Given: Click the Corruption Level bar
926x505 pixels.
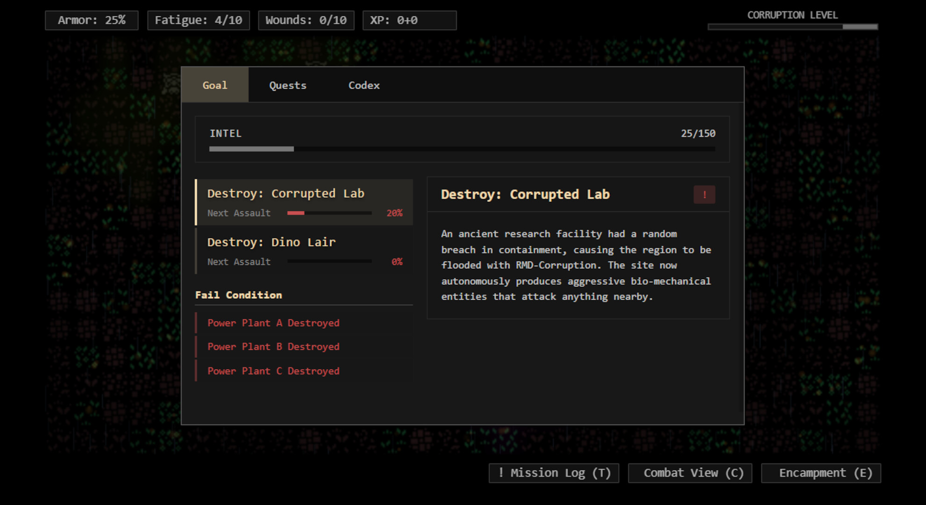Looking at the screenshot, I should click(x=792, y=27).
